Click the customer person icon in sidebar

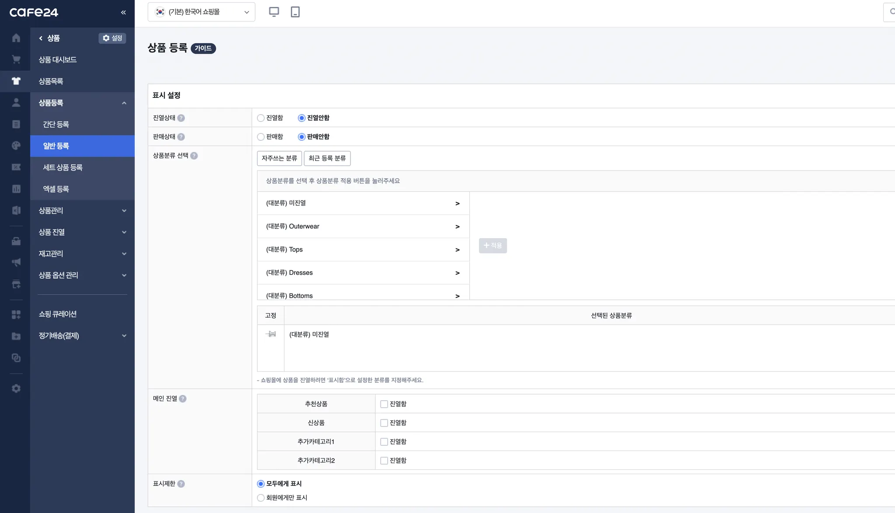(x=16, y=103)
